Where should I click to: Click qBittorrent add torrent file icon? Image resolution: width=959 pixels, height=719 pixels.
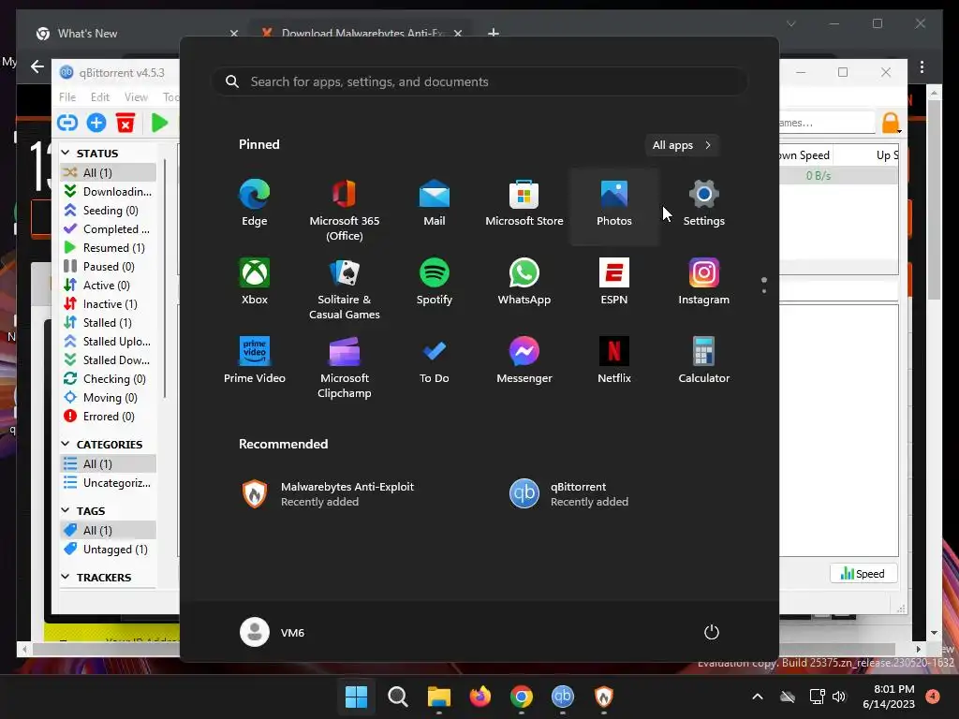[96, 123]
